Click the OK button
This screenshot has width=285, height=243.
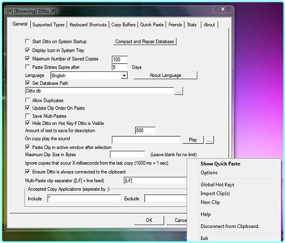pyautogui.click(x=149, y=220)
